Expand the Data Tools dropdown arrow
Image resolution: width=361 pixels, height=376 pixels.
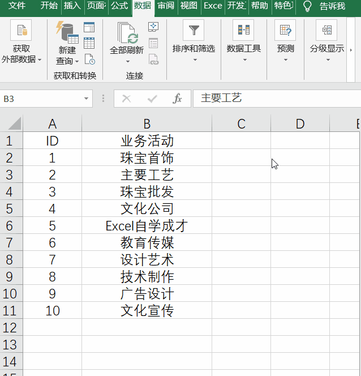[x=245, y=59]
